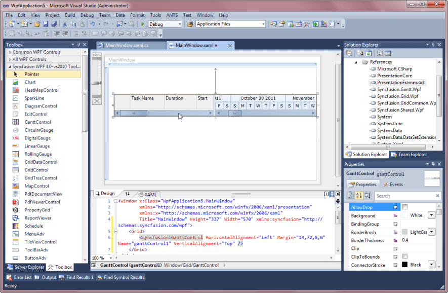This screenshot has width=448, height=293.
Task: Click the BorderThickness value field
Action: coord(418,240)
